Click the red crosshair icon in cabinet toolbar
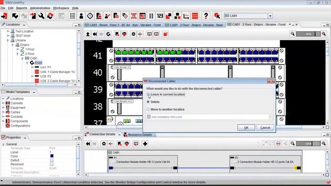This screenshot has width=331, height=186. pyautogui.click(x=140, y=34)
